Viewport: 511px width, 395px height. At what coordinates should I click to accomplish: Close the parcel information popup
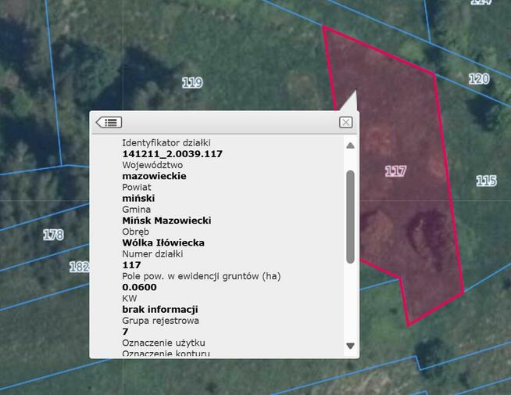(345, 122)
